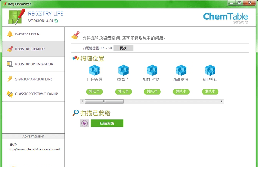Click the VERSION: 4.24 text
This screenshot has width=258, height=173.
click(41, 21)
